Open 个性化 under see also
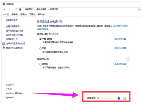 [9, 89]
